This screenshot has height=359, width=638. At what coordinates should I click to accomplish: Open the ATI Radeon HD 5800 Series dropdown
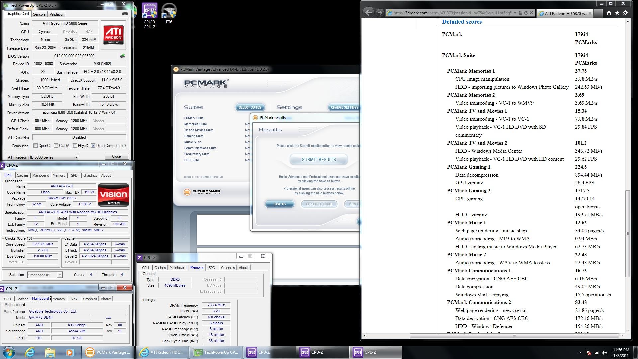coord(43,157)
